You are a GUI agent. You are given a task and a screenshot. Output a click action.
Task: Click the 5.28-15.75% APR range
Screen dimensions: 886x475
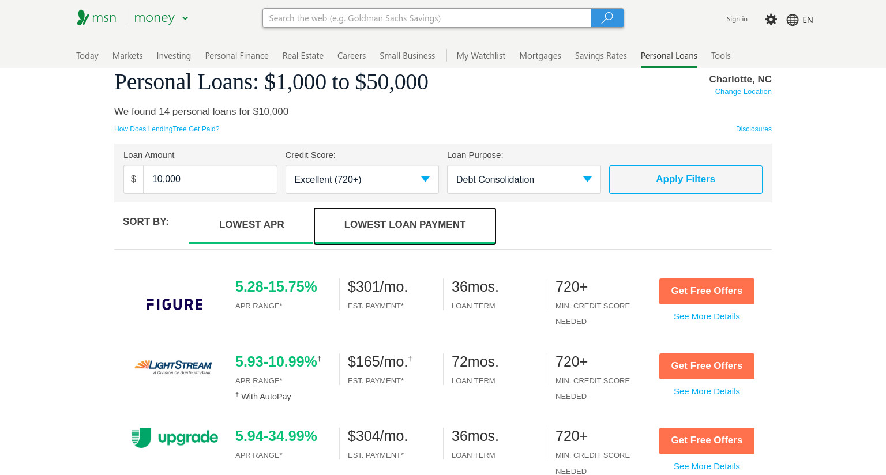click(x=276, y=286)
